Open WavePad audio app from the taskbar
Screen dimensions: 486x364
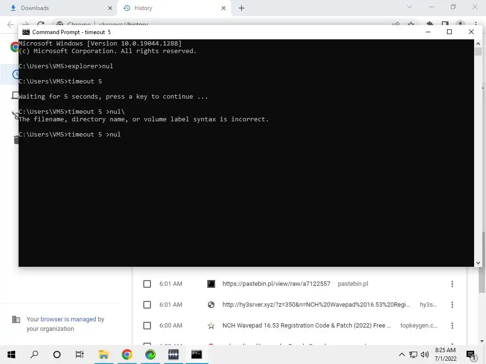pos(174,355)
